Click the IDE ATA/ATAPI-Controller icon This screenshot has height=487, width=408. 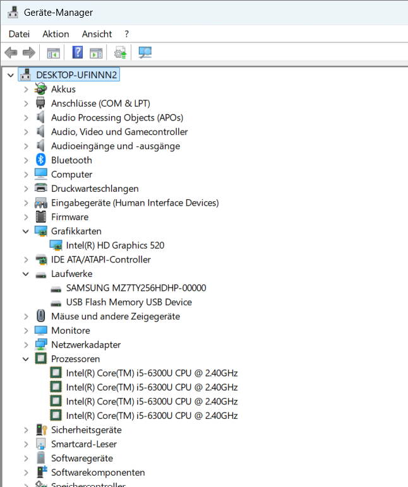(41, 259)
